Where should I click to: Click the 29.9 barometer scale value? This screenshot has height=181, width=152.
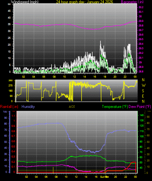[x=141, y=21]
